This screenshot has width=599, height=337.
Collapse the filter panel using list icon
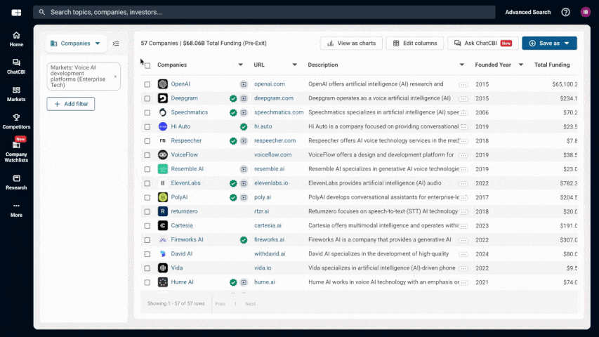coord(116,44)
